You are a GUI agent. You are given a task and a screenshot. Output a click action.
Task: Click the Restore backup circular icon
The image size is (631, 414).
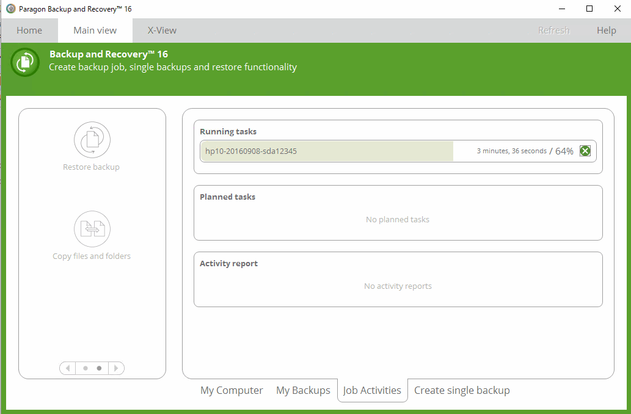tap(92, 140)
